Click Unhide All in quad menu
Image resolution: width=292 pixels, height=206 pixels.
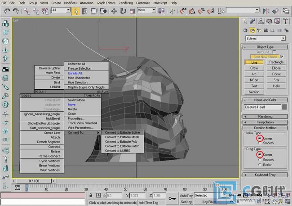pyautogui.click(x=75, y=73)
